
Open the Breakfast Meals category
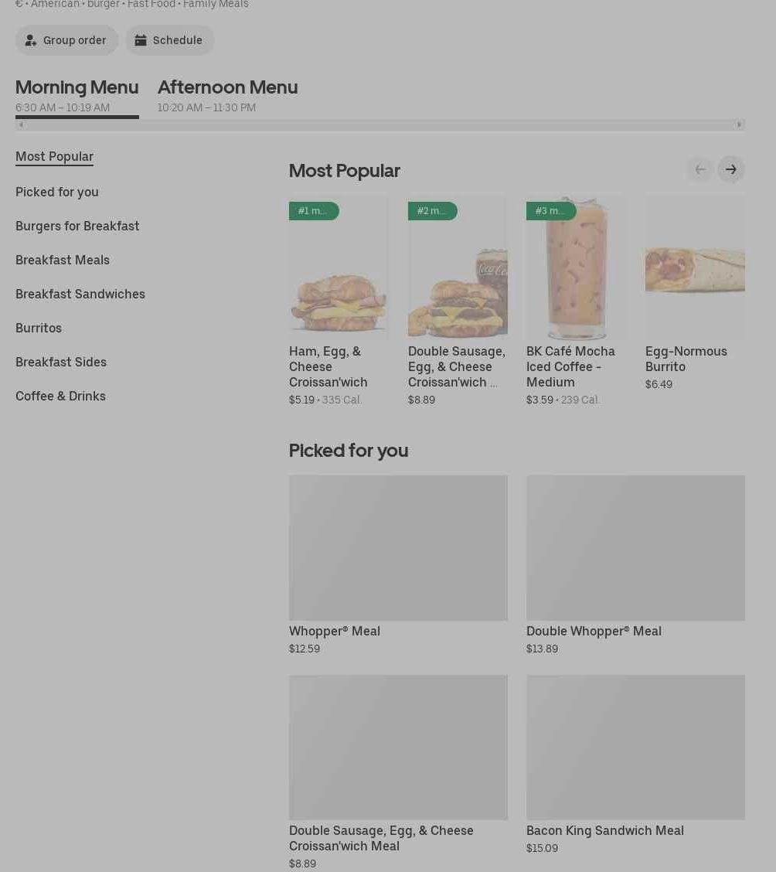pos(63,260)
